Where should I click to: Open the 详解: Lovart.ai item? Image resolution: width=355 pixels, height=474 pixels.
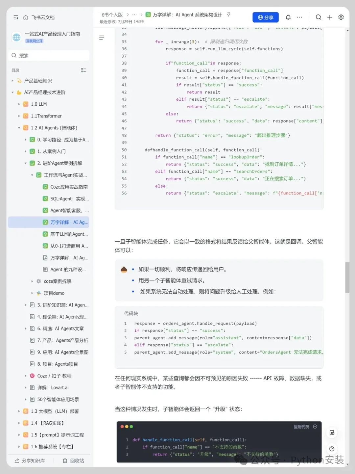(x=53, y=388)
